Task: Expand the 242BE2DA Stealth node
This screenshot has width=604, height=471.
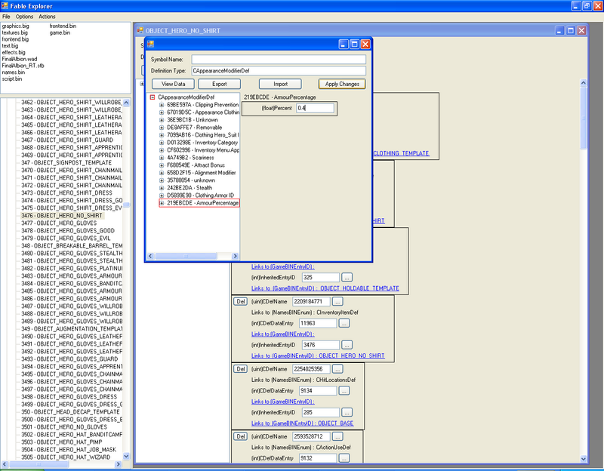Action: click(162, 188)
